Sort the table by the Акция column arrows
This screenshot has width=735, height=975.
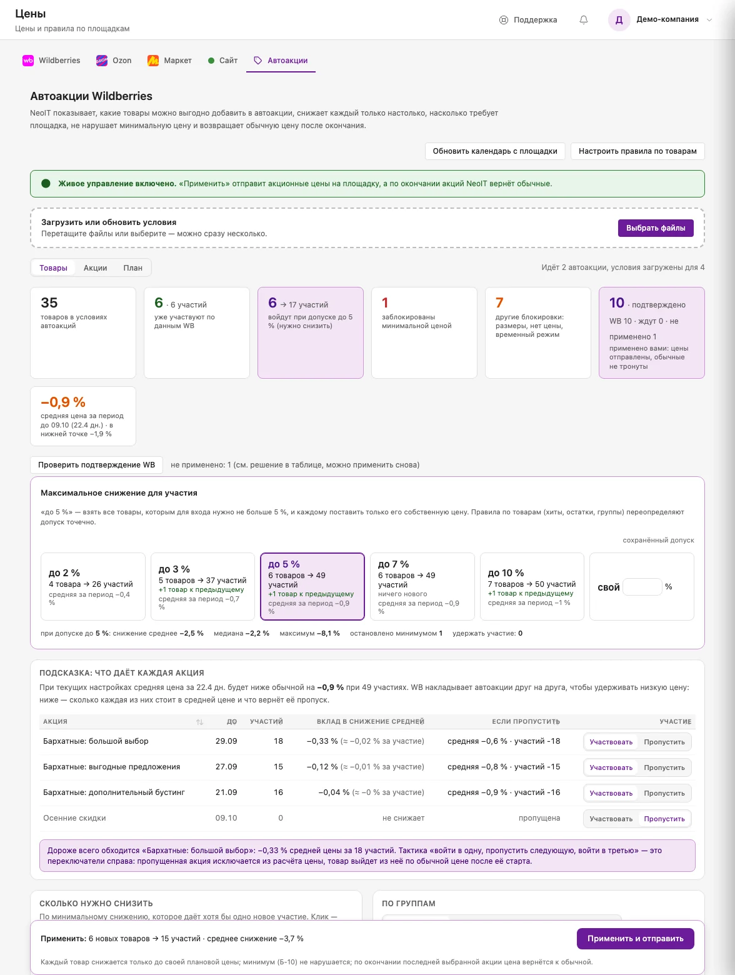point(199,722)
